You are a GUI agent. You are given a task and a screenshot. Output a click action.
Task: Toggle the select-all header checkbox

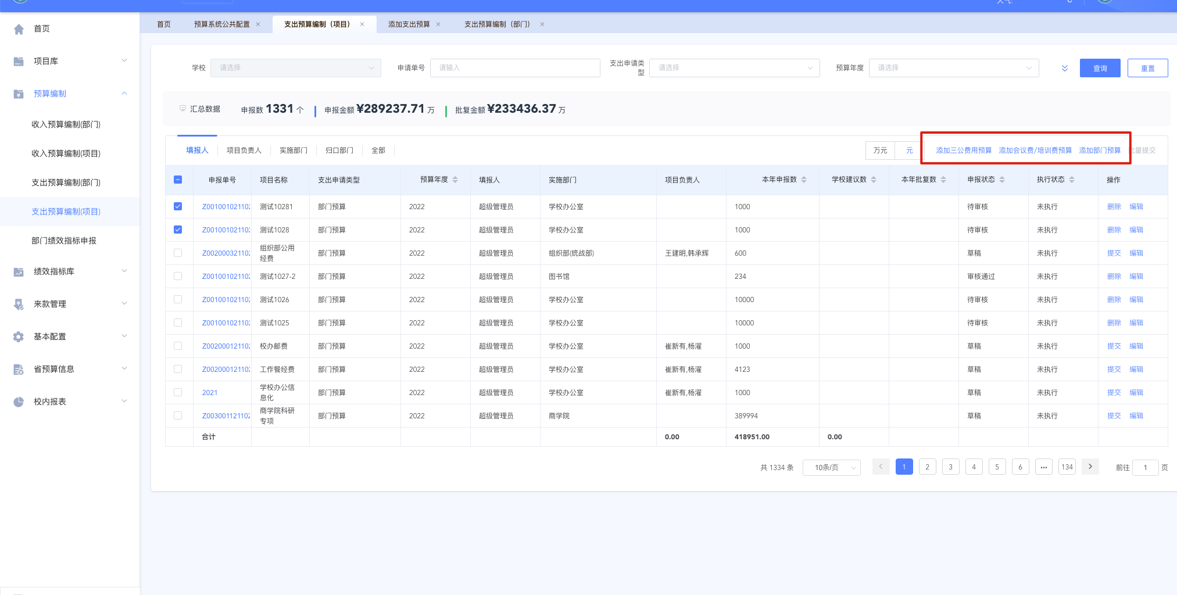178,180
